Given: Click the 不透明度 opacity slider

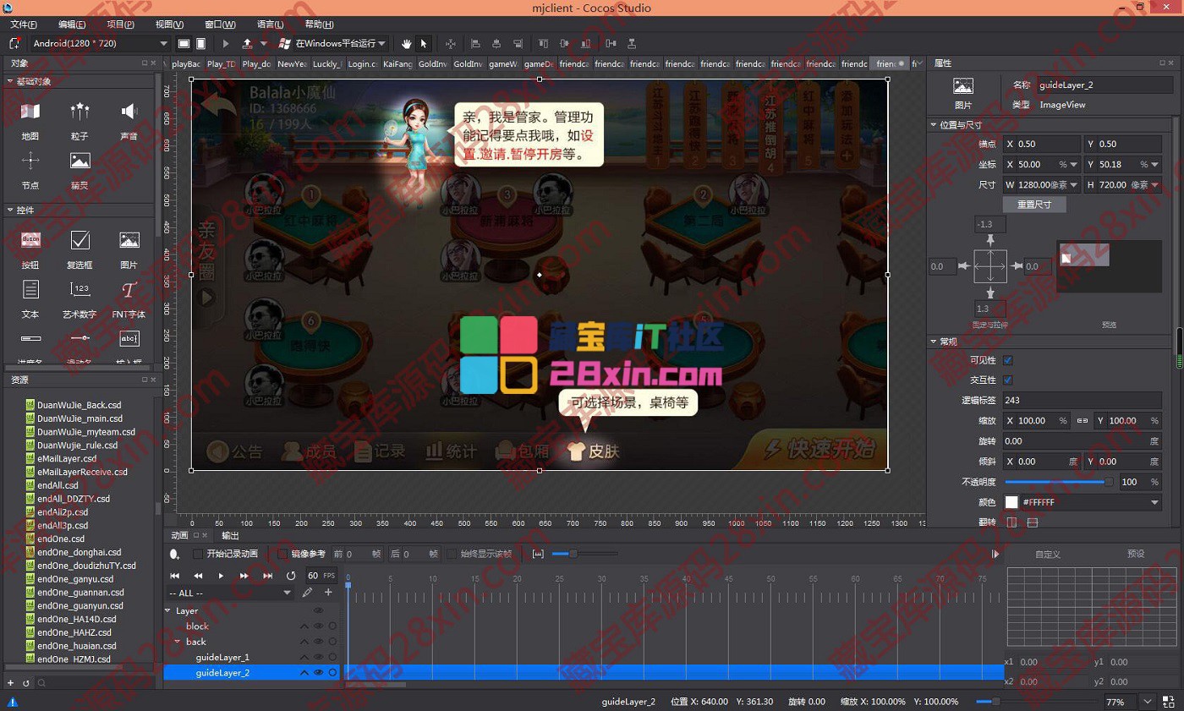Looking at the screenshot, I should pos(1059,482).
